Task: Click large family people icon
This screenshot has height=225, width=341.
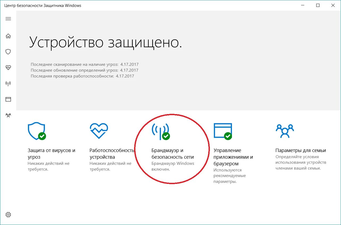Action: tap(285, 131)
